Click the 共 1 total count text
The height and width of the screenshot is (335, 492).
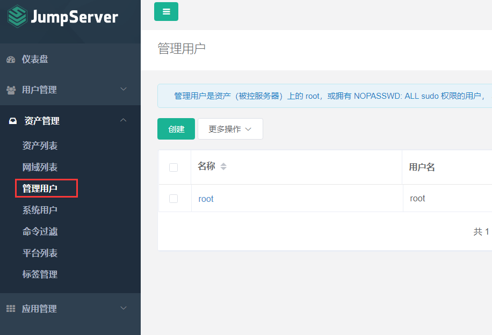click(x=481, y=232)
